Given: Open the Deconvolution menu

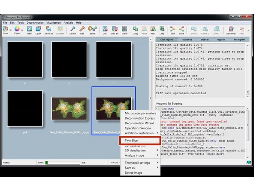Looking at the screenshot, I should click(x=35, y=22).
